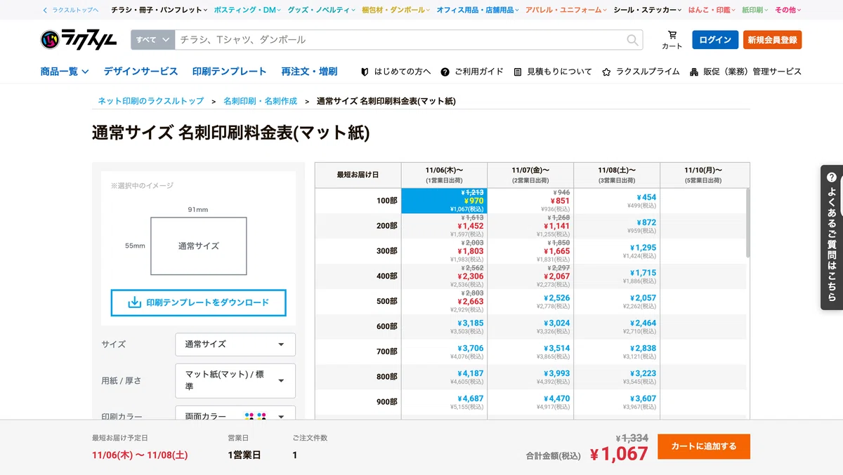843x475 pixels.
Task: Expand the 商品一覧 menu
Action: 65,72
